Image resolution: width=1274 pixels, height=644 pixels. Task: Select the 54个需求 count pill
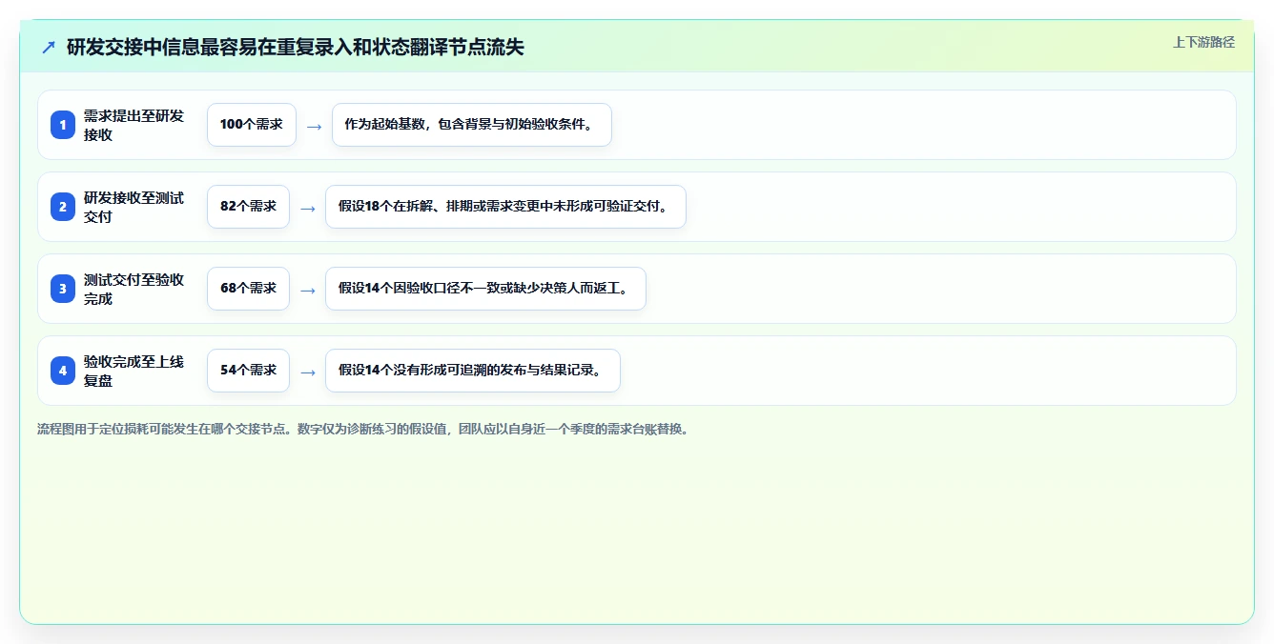[248, 371]
